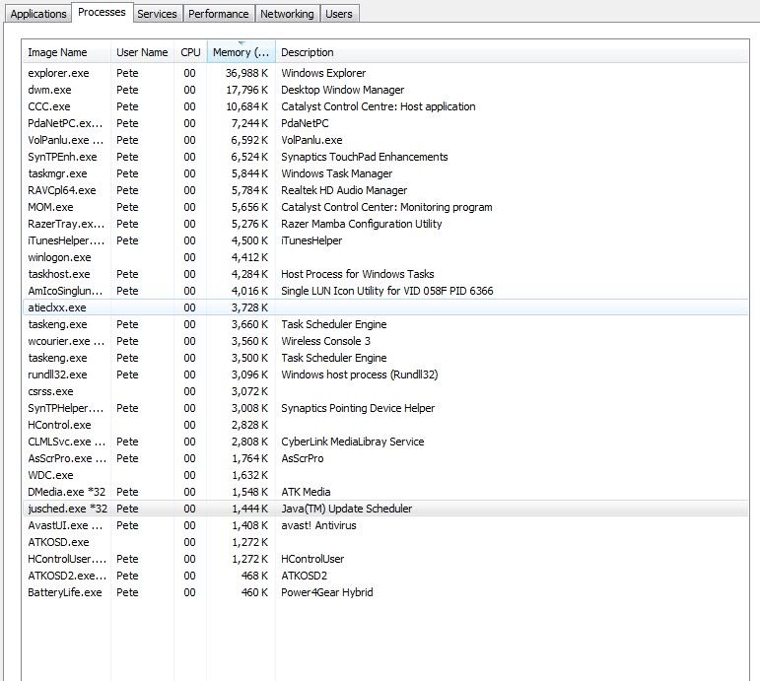Select taskeng.exe using 3,660 K
Screen dimensions: 760x681
pyautogui.click(x=385, y=324)
